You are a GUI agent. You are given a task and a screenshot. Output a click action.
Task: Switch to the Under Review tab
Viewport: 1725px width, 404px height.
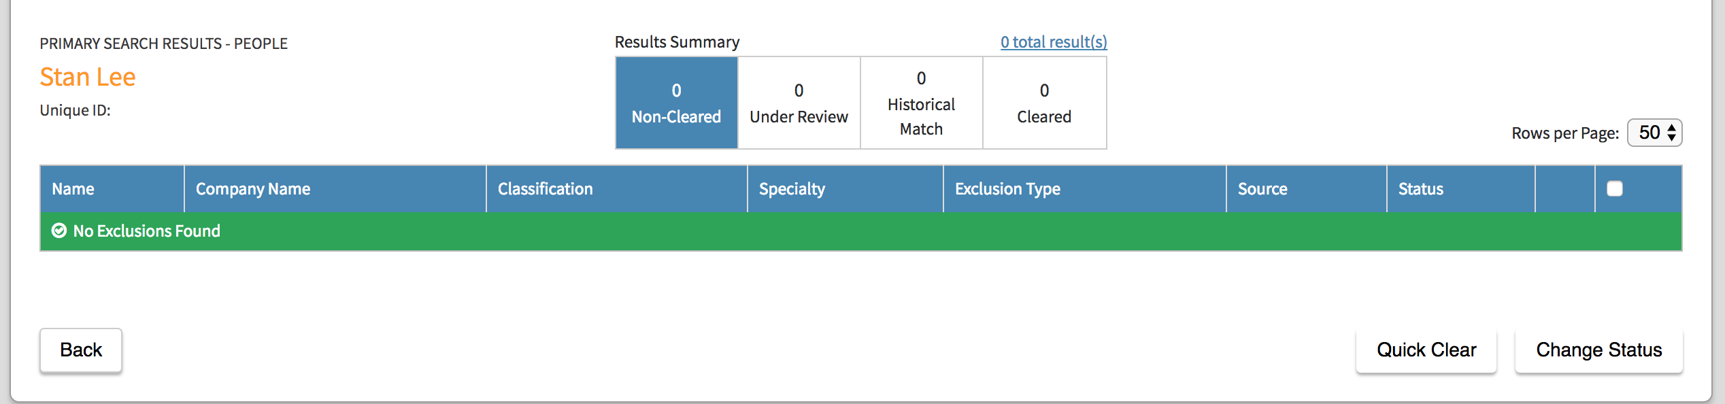click(799, 103)
